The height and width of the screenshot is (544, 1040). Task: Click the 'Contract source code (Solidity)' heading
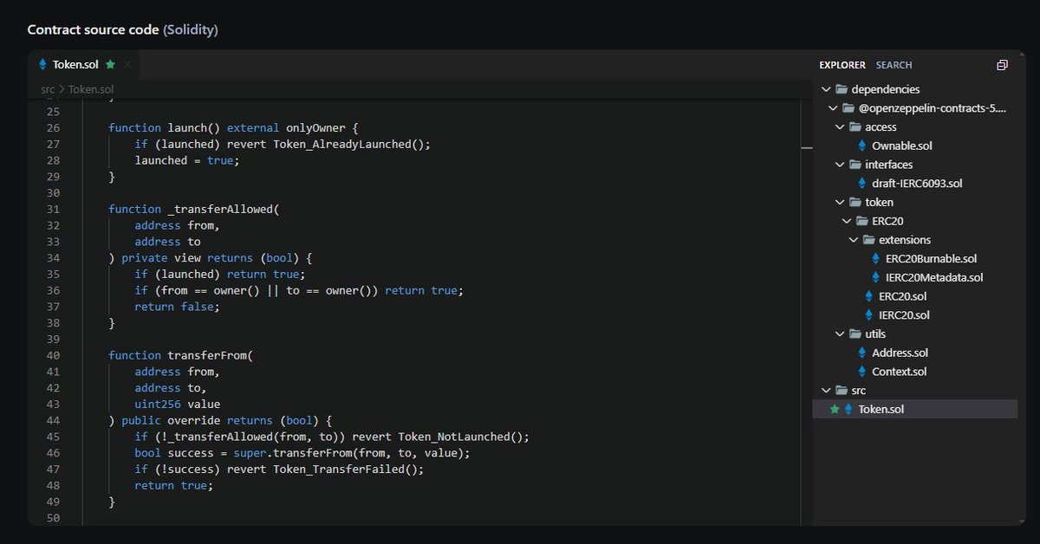tap(122, 29)
